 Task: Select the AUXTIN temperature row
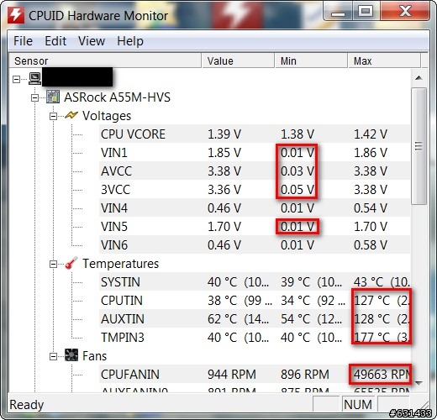tap(255, 318)
